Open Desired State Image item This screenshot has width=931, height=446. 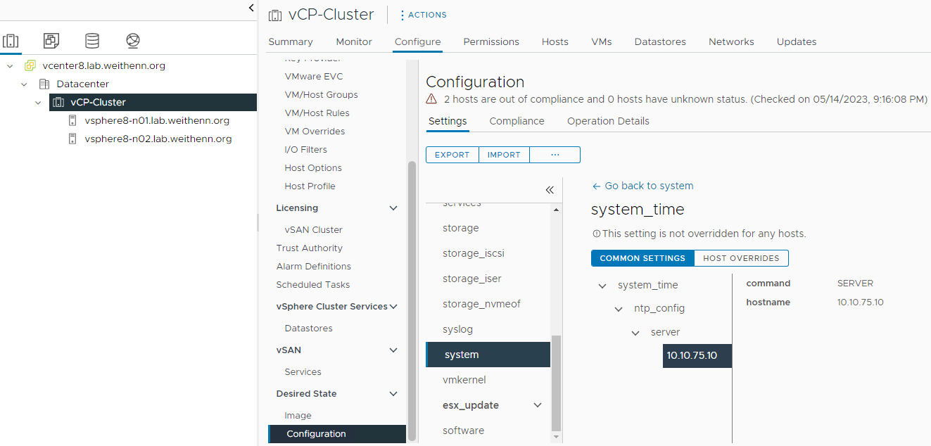coord(298,415)
